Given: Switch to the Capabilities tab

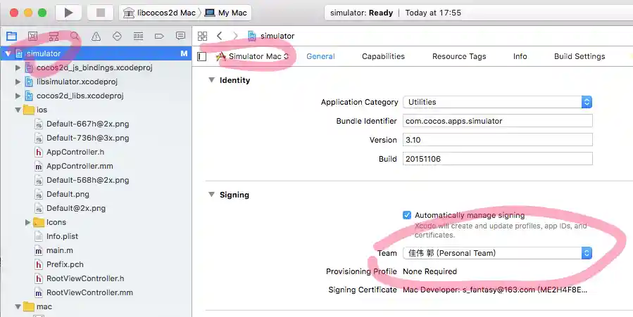Looking at the screenshot, I should [383, 56].
